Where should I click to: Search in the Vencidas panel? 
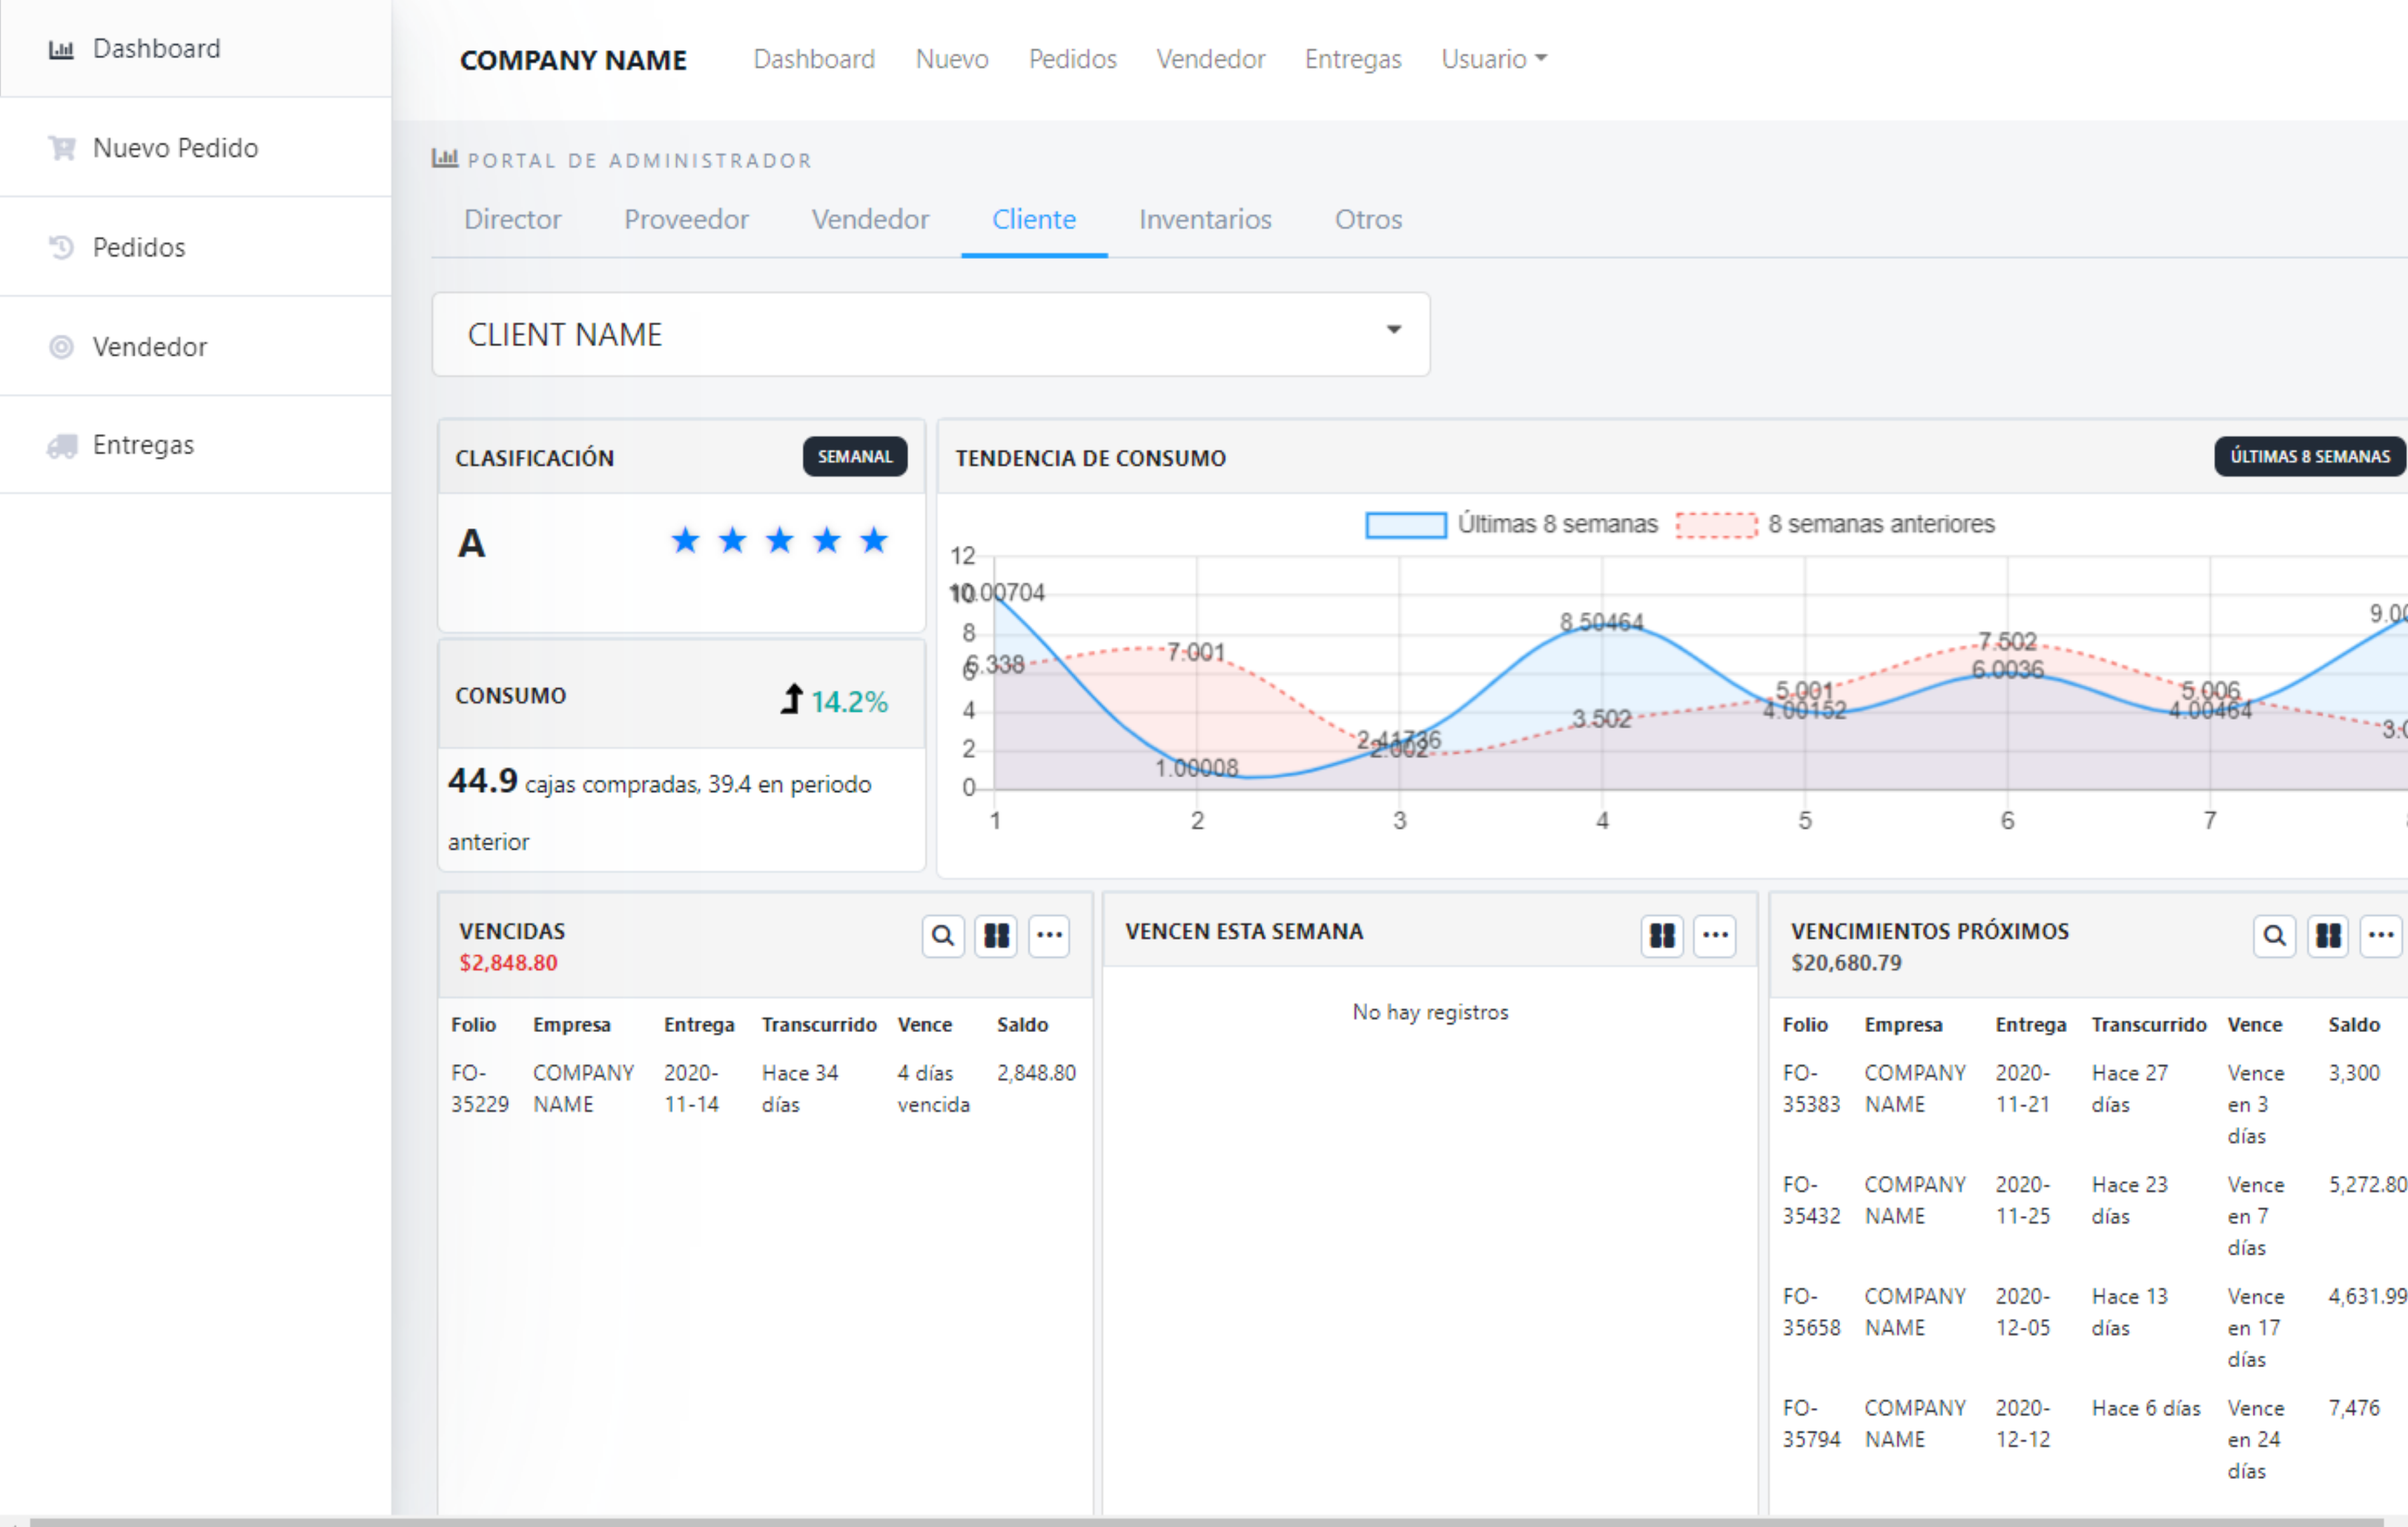point(942,936)
